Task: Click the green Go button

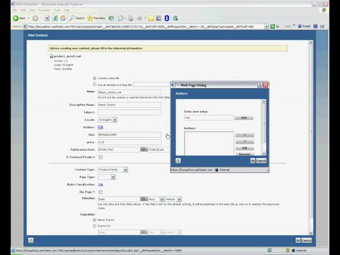Action: pos(273,27)
